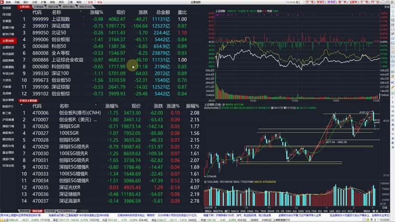Switch chart indicator to DMI
Image resolution: width=395 pixels, height=222 pixels.
pyautogui.click(x=243, y=211)
